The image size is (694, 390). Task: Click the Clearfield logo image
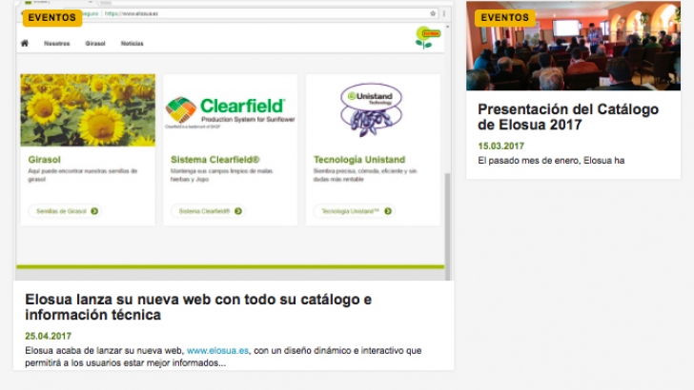230,109
